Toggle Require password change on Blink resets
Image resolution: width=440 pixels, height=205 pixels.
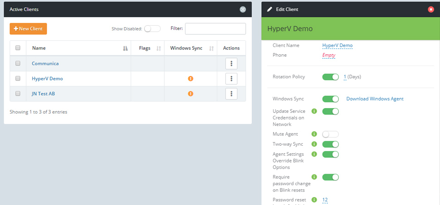tap(331, 177)
